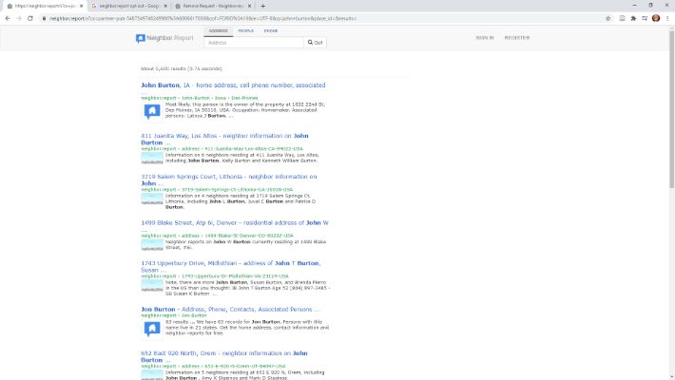The width and height of the screenshot is (675, 380).
Task: Click thumbnail of 1499 Blake Street result
Action: tap(152, 245)
